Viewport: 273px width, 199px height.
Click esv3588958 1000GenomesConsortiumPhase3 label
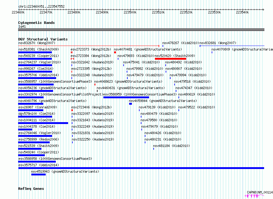(x=55, y=159)
